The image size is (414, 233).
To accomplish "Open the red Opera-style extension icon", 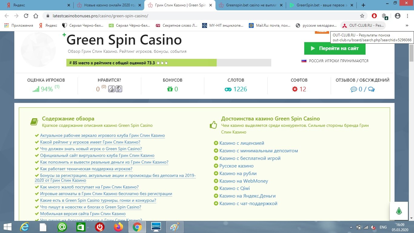I will [374, 16].
